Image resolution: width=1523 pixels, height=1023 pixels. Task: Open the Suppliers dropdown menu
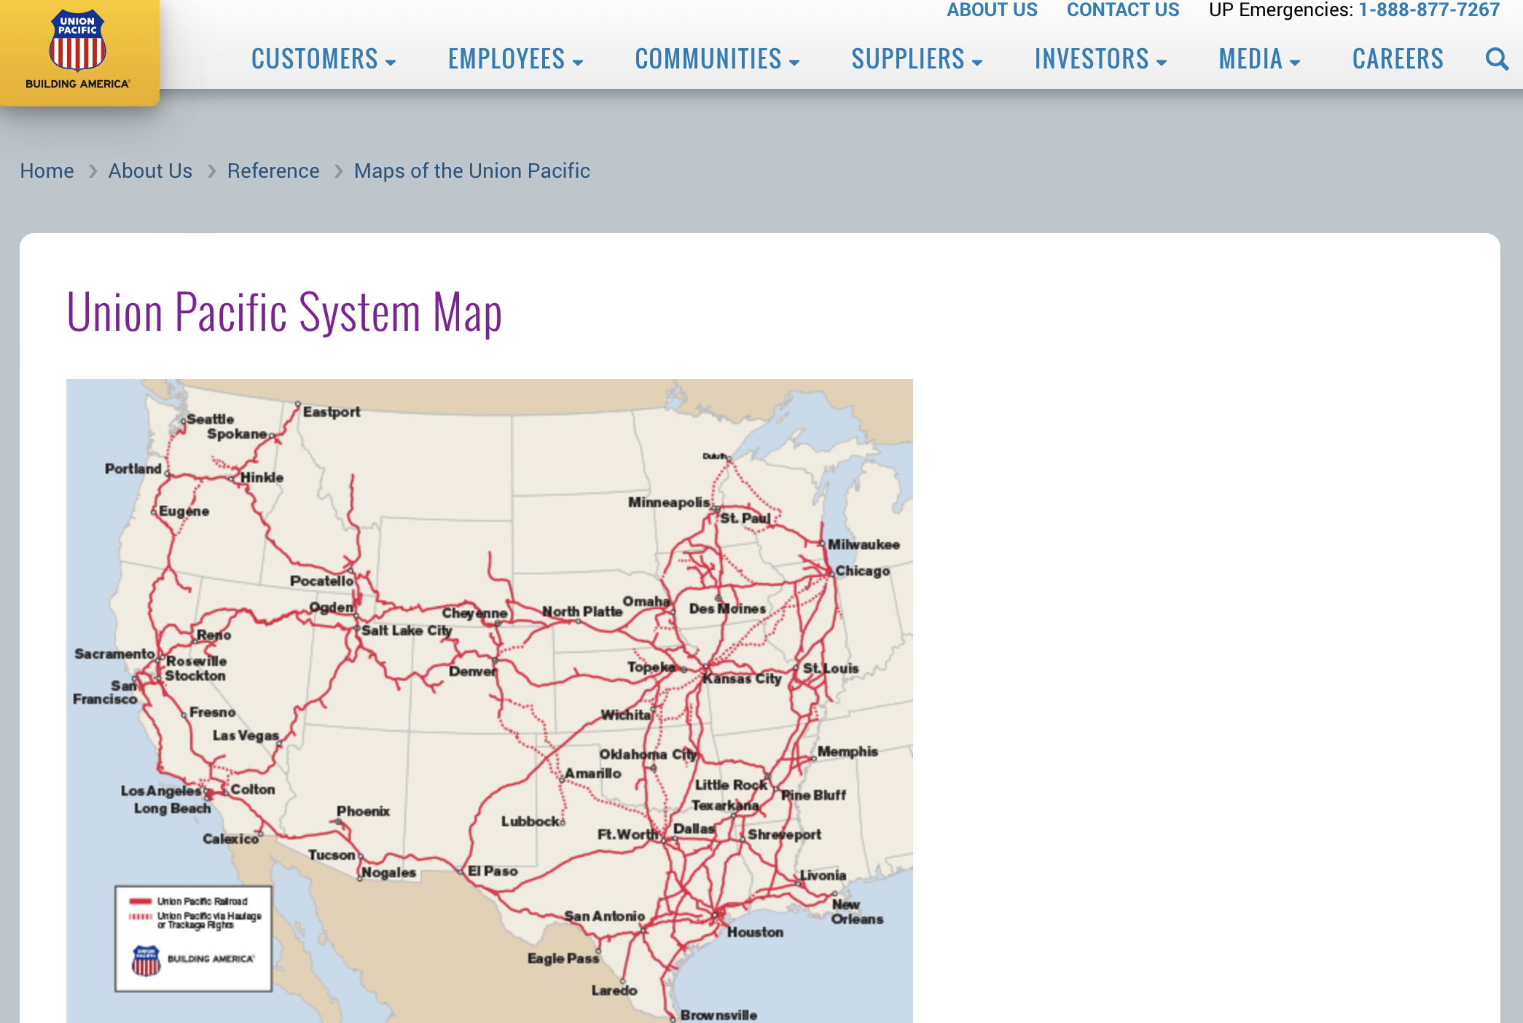[917, 59]
